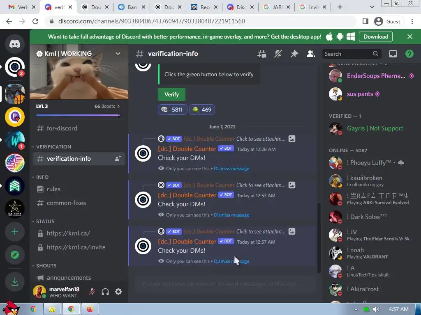Viewport: 421px width, 315px height.
Task: Unmute microphone icon in user panel
Action: pyautogui.click(x=92, y=292)
